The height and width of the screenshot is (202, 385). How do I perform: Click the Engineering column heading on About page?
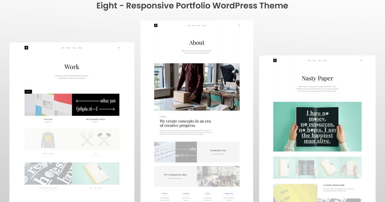point(229,194)
